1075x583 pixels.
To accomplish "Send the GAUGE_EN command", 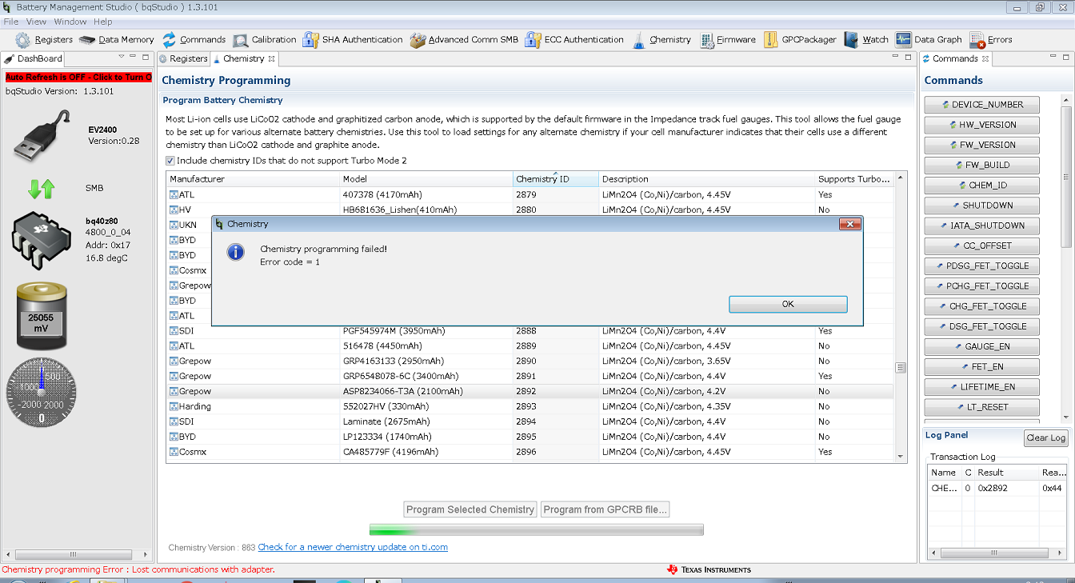I will click(x=981, y=347).
